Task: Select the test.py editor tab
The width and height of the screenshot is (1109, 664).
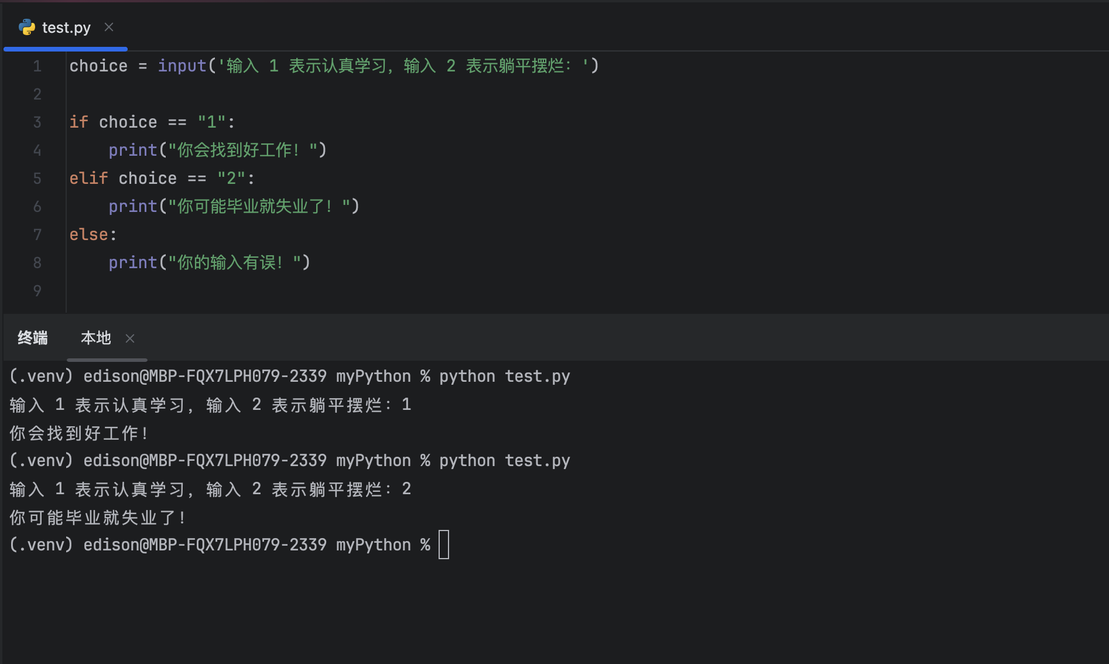Action: (x=67, y=27)
